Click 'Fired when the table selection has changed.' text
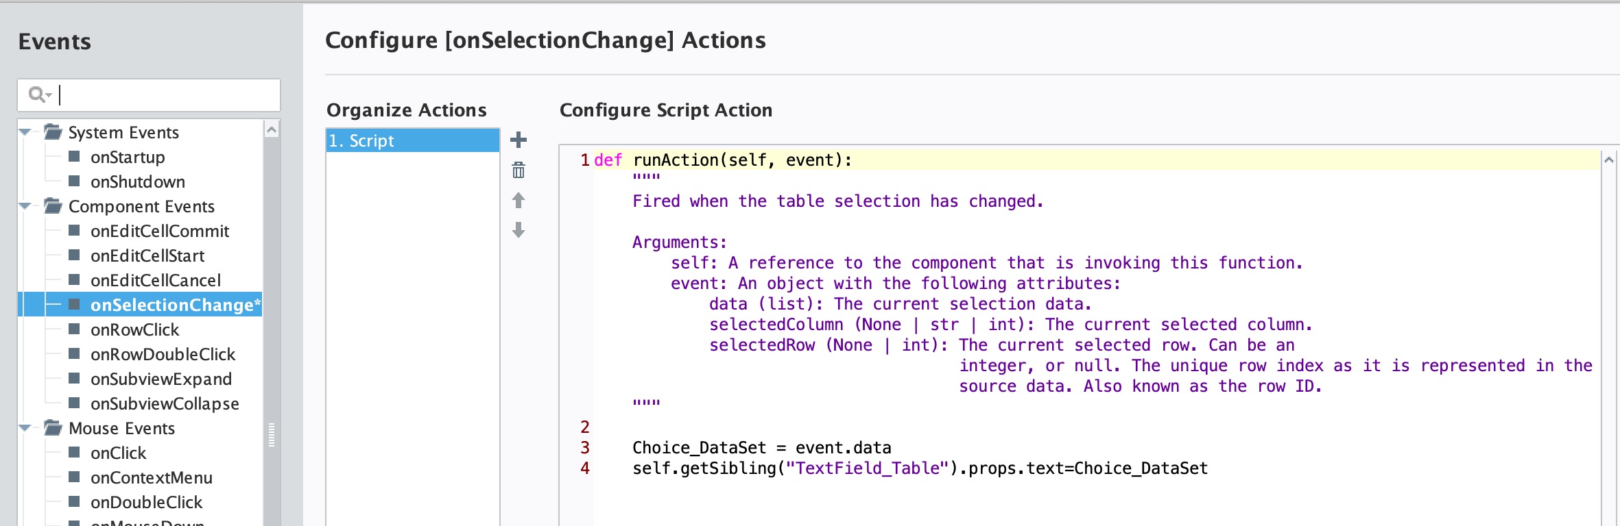 coord(837,201)
